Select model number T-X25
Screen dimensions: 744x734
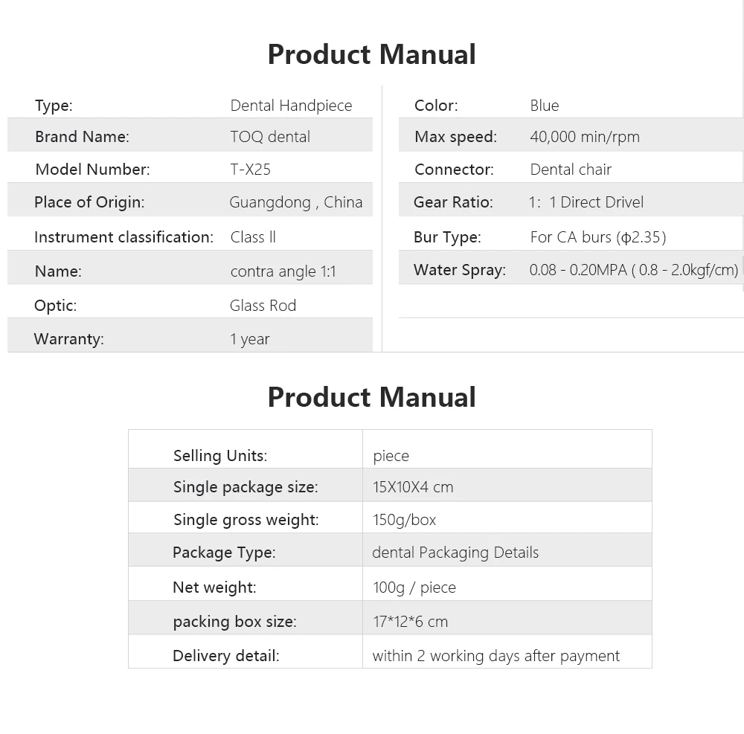[250, 170]
